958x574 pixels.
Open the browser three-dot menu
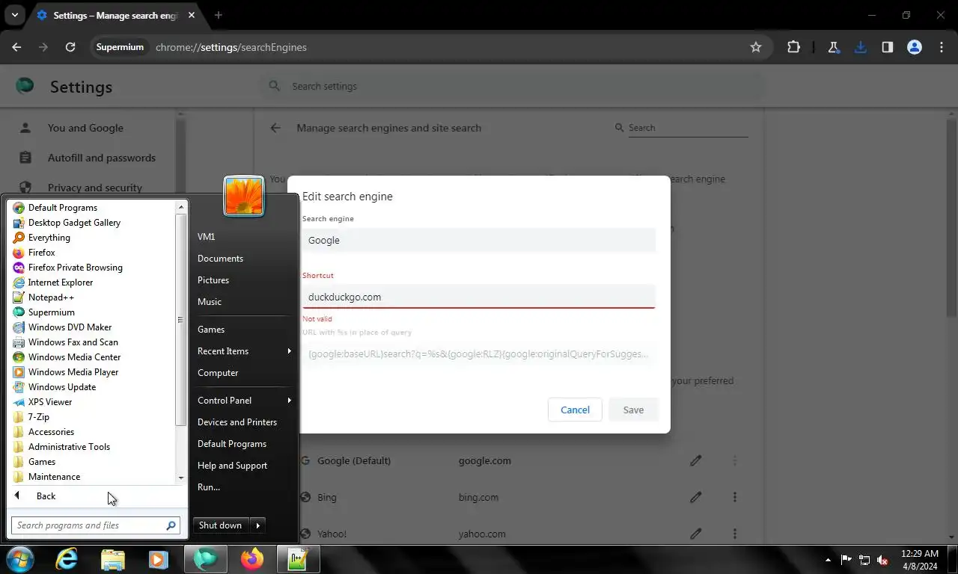pos(941,47)
